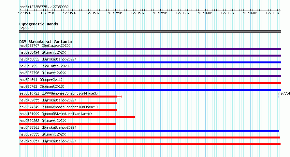The height and width of the screenshot is (157, 290).
Task: Click the truncated nsv554 label at right edge
Action: pos(284,93)
